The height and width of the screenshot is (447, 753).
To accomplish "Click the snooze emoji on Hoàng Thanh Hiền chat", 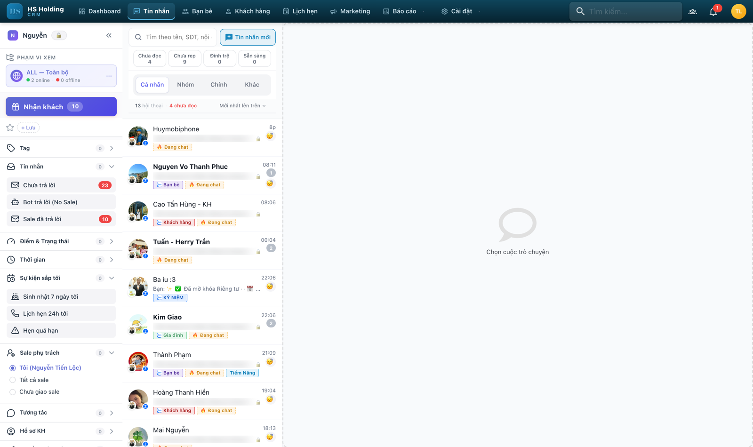I will click(270, 399).
